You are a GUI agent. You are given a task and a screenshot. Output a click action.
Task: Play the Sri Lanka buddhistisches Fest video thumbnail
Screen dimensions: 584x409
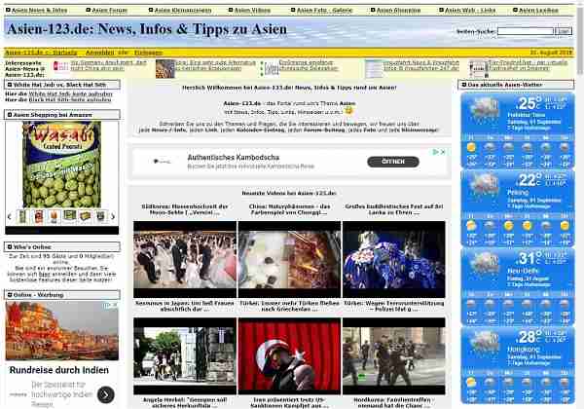tap(394, 259)
